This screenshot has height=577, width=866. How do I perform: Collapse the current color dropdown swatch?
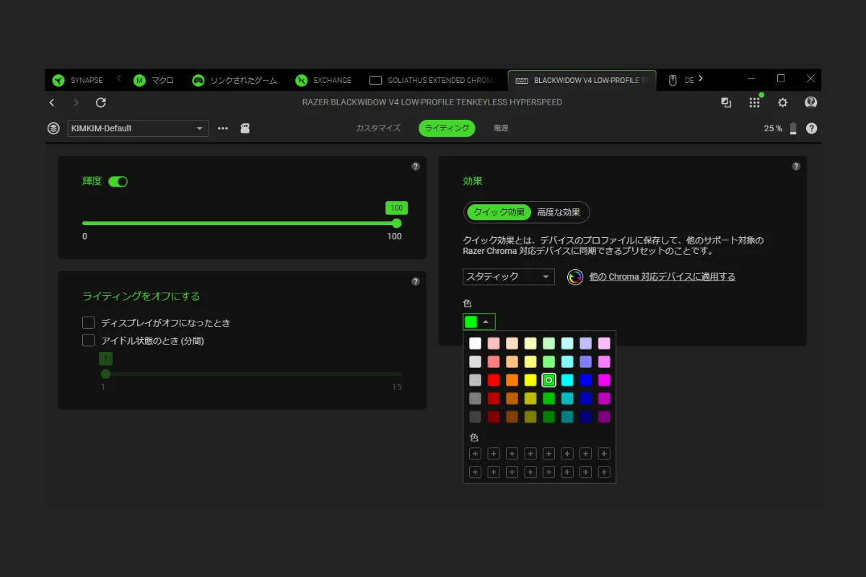click(x=479, y=322)
